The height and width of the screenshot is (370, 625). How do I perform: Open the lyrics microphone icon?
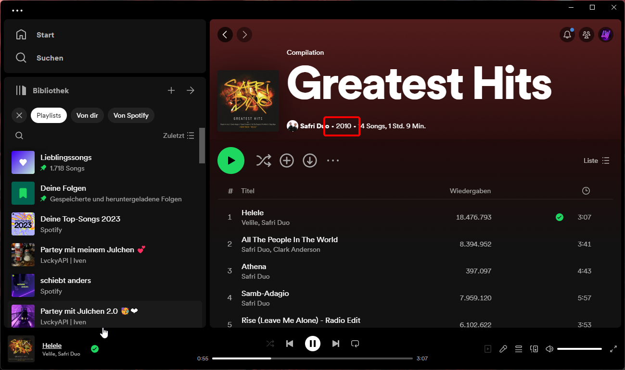[503, 349]
